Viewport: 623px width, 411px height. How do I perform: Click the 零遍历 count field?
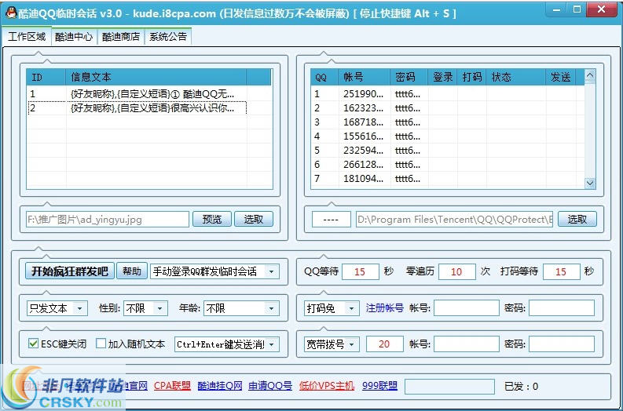pos(457,271)
